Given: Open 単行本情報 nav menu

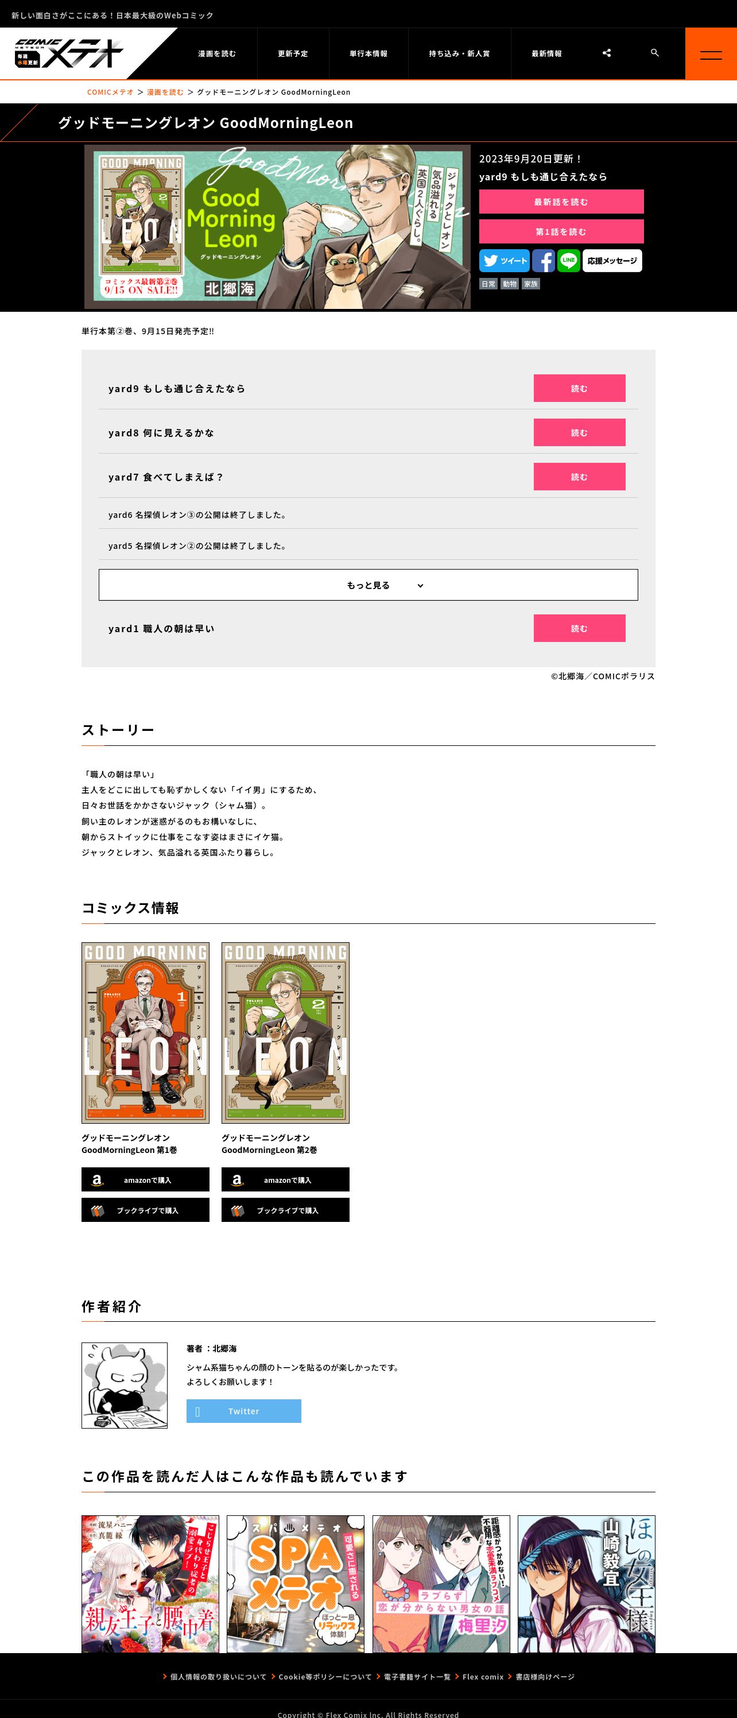Looking at the screenshot, I should [368, 54].
